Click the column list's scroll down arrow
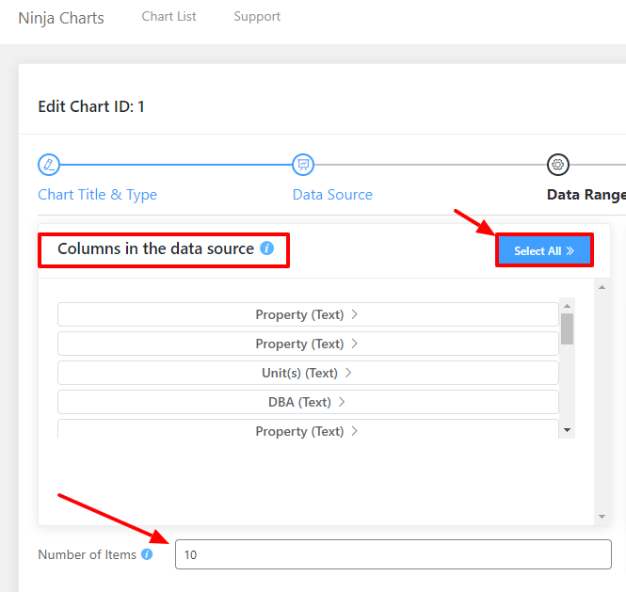 [x=567, y=430]
